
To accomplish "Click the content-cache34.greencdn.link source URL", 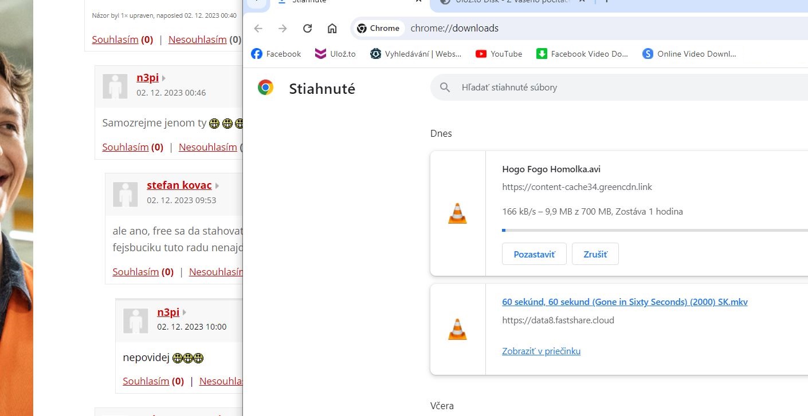I will (577, 187).
